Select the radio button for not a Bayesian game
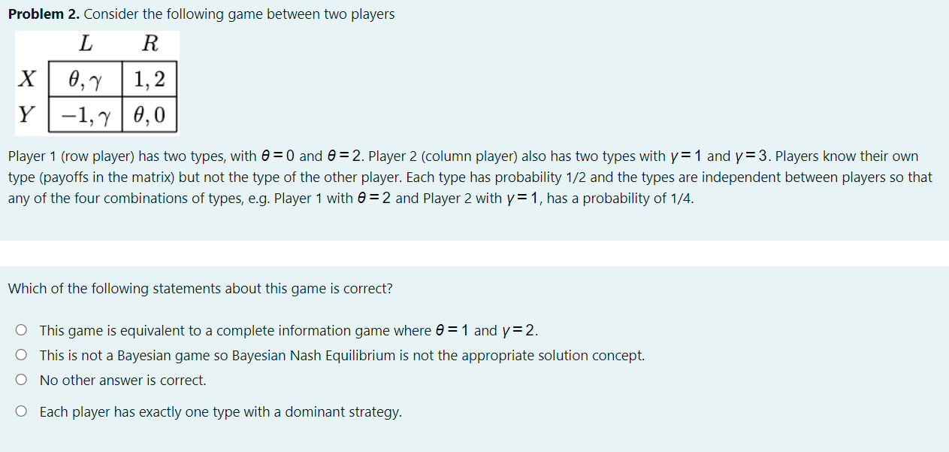 [21, 354]
